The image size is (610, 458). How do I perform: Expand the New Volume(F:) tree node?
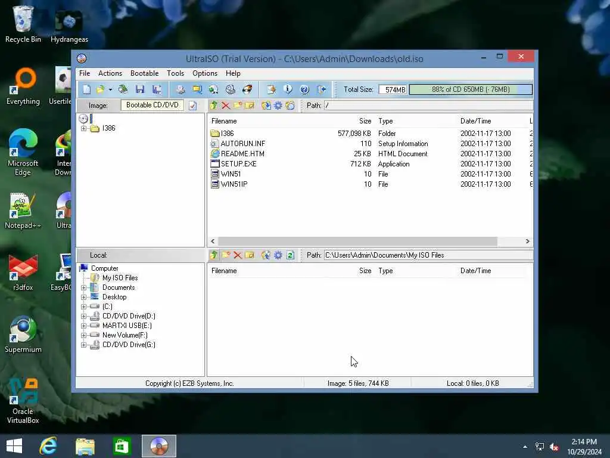point(83,335)
